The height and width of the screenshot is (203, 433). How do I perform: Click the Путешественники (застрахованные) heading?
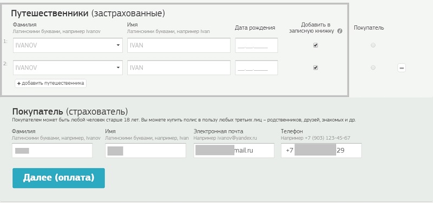88,13
